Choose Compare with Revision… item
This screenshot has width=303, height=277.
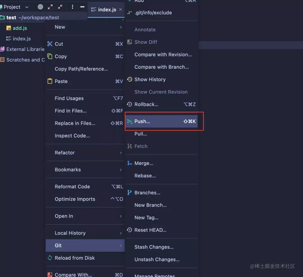pyautogui.click(x=162, y=54)
